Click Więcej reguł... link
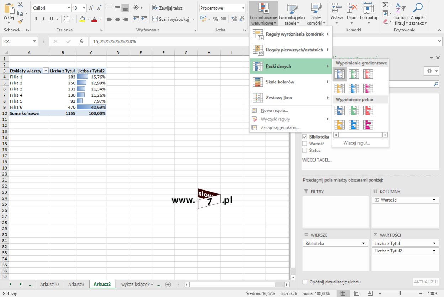Screen dimensions: 444x297 (x=357, y=143)
